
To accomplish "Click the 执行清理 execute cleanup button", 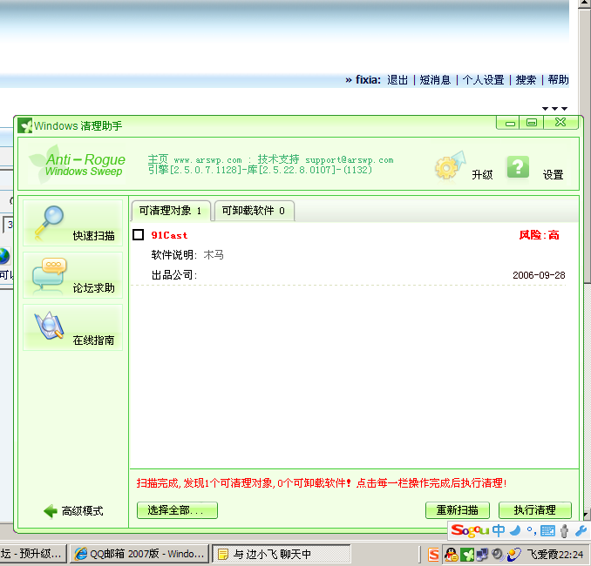I will 535,510.
